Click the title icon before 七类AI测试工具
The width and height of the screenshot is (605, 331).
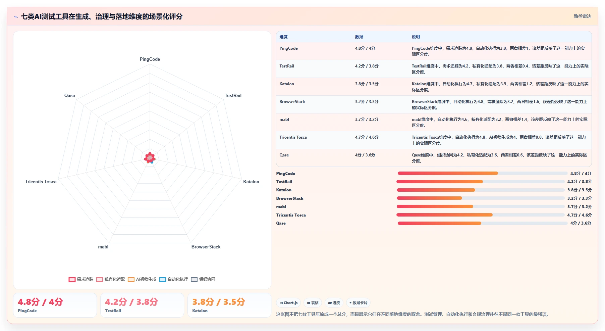coord(16,17)
